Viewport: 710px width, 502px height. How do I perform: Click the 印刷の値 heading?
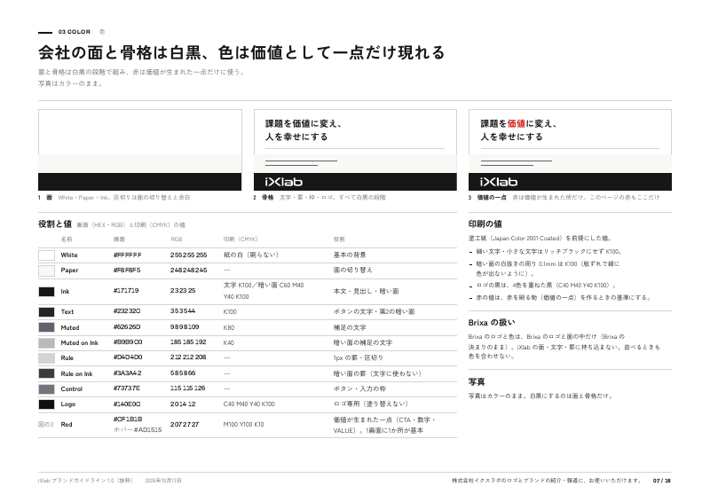click(485, 224)
